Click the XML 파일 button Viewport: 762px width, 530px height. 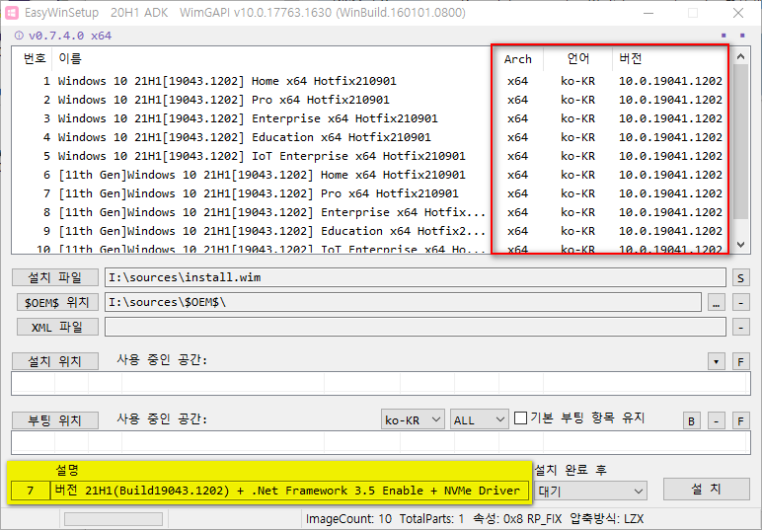click(x=57, y=327)
